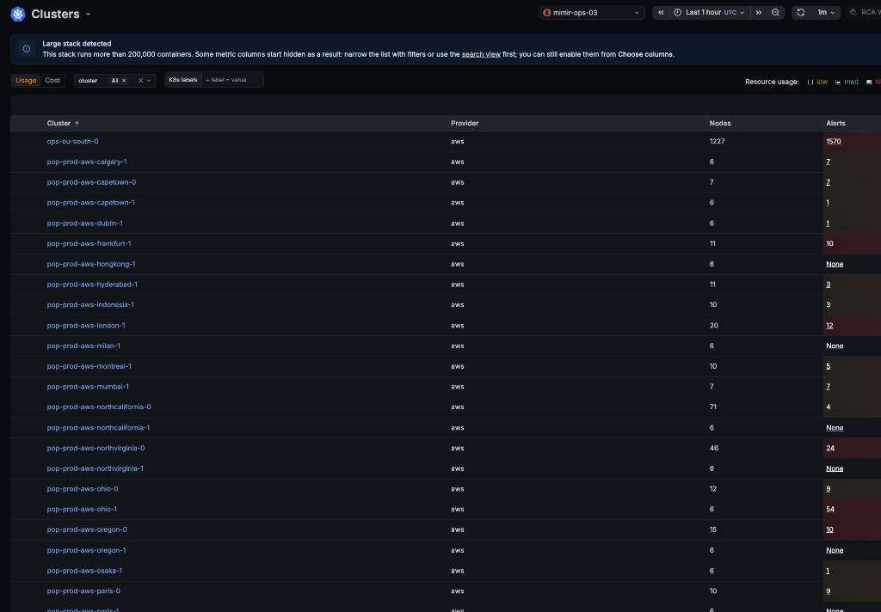Click the info icon in Large stack banner
The image size is (881, 612).
(27, 49)
